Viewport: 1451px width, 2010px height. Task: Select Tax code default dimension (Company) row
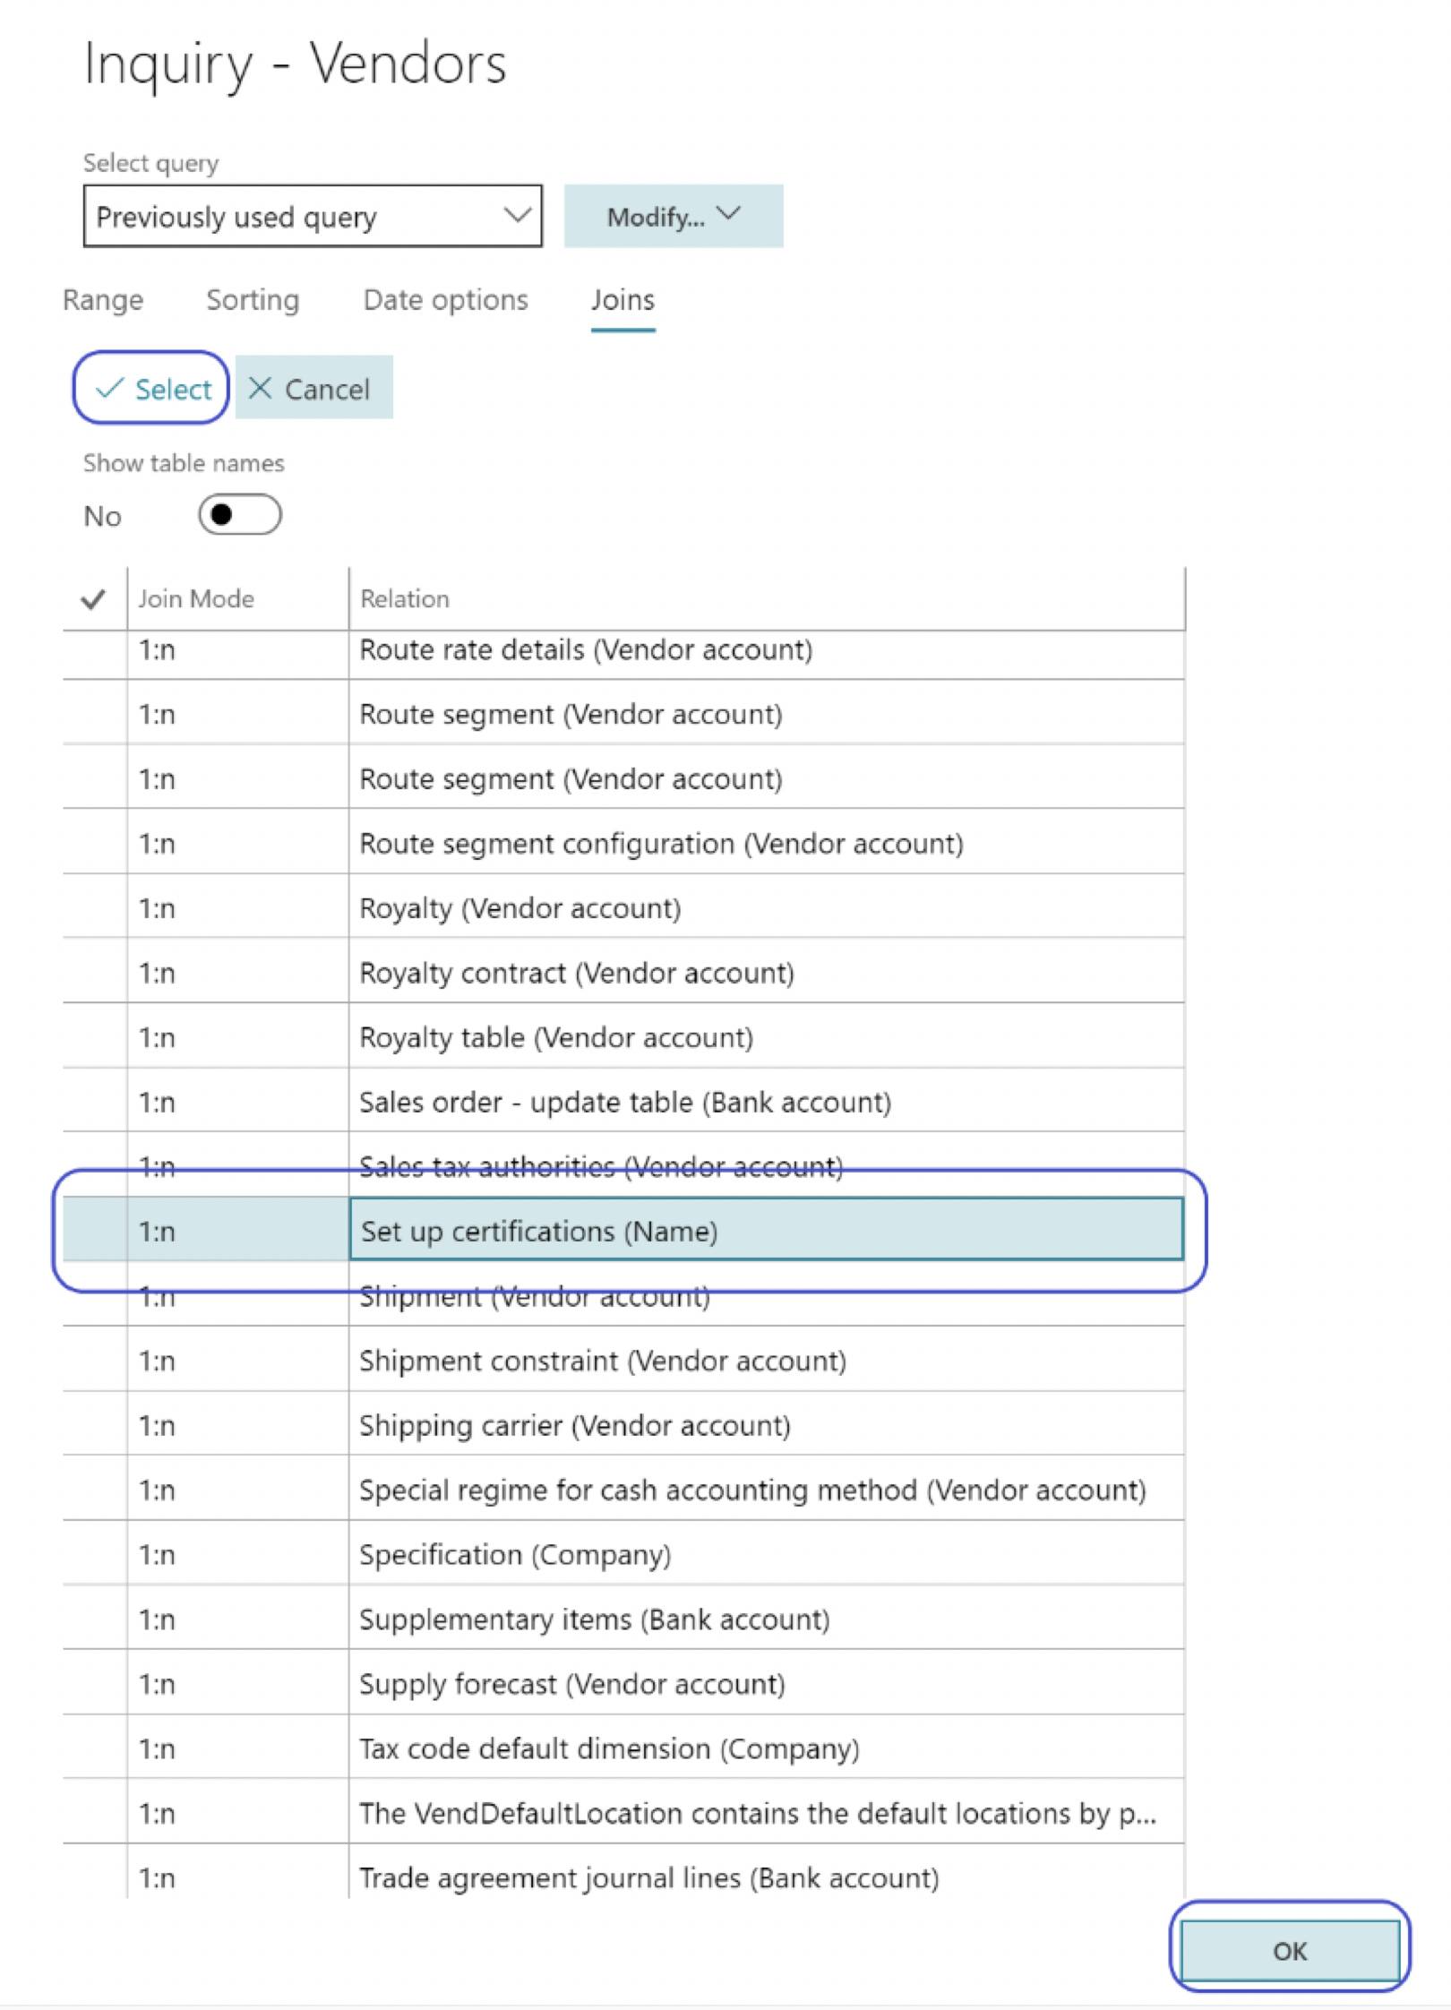pos(624,1748)
